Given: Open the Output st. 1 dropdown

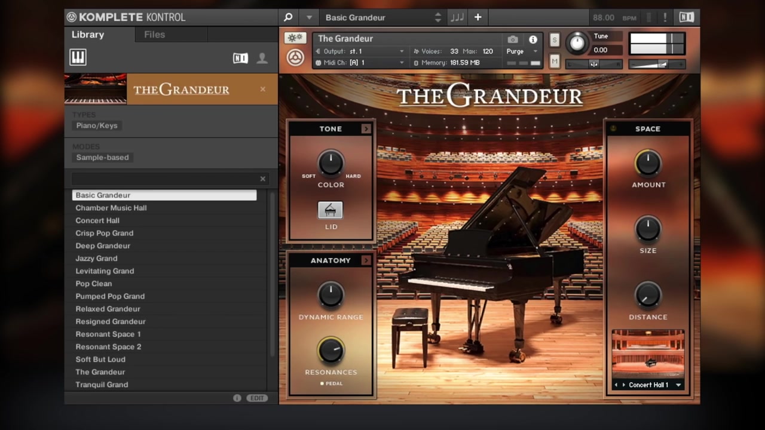Looking at the screenshot, I should [x=360, y=51].
